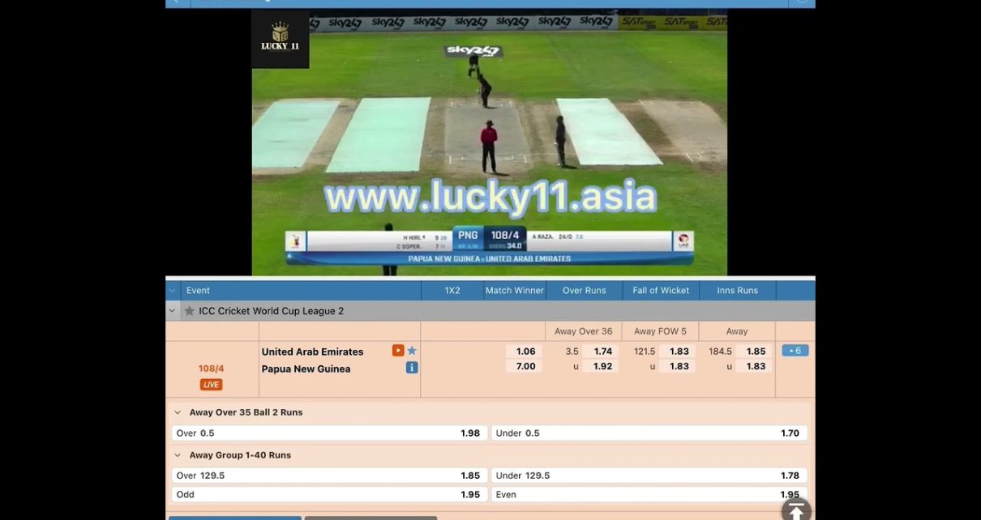
Task: Collapse the ICC Cricket World Cup League 2 group
Action: [172, 311]
